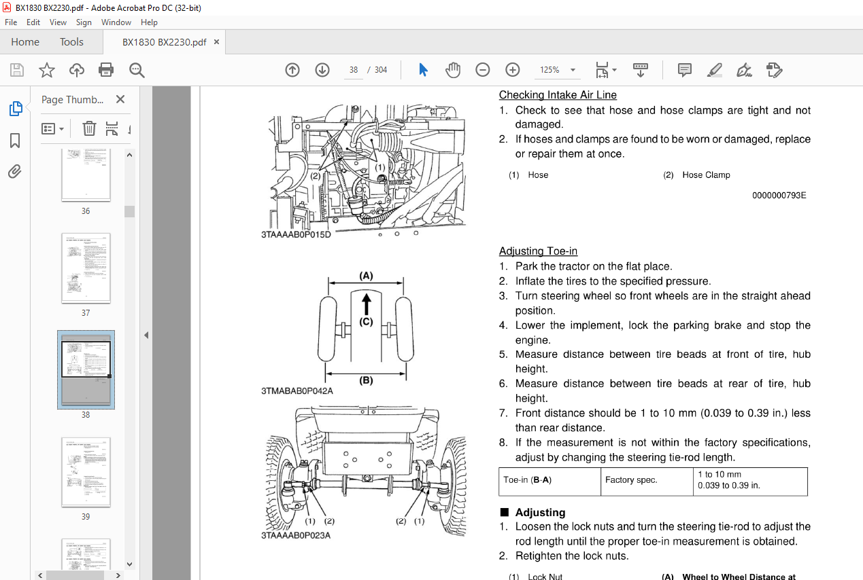
Task: Close the Page Thumbnails panel
Action: pyautogui.click(x=120, y=99)
